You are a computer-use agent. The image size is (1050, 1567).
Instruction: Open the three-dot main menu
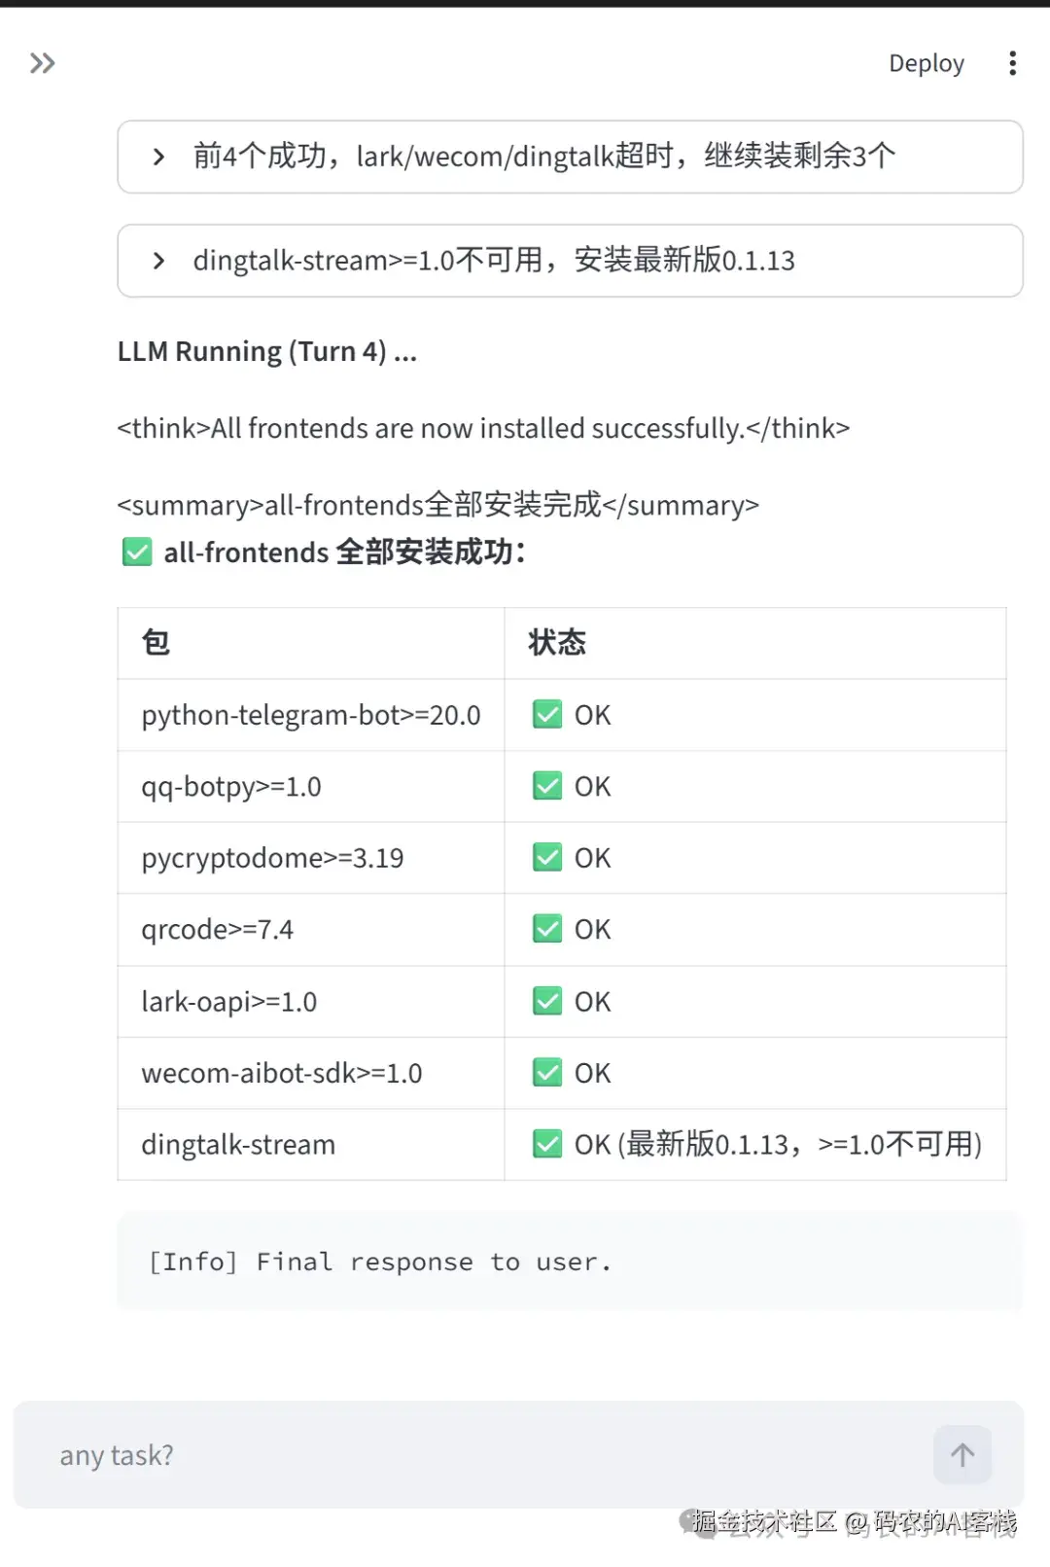[x=1012, y=64]
